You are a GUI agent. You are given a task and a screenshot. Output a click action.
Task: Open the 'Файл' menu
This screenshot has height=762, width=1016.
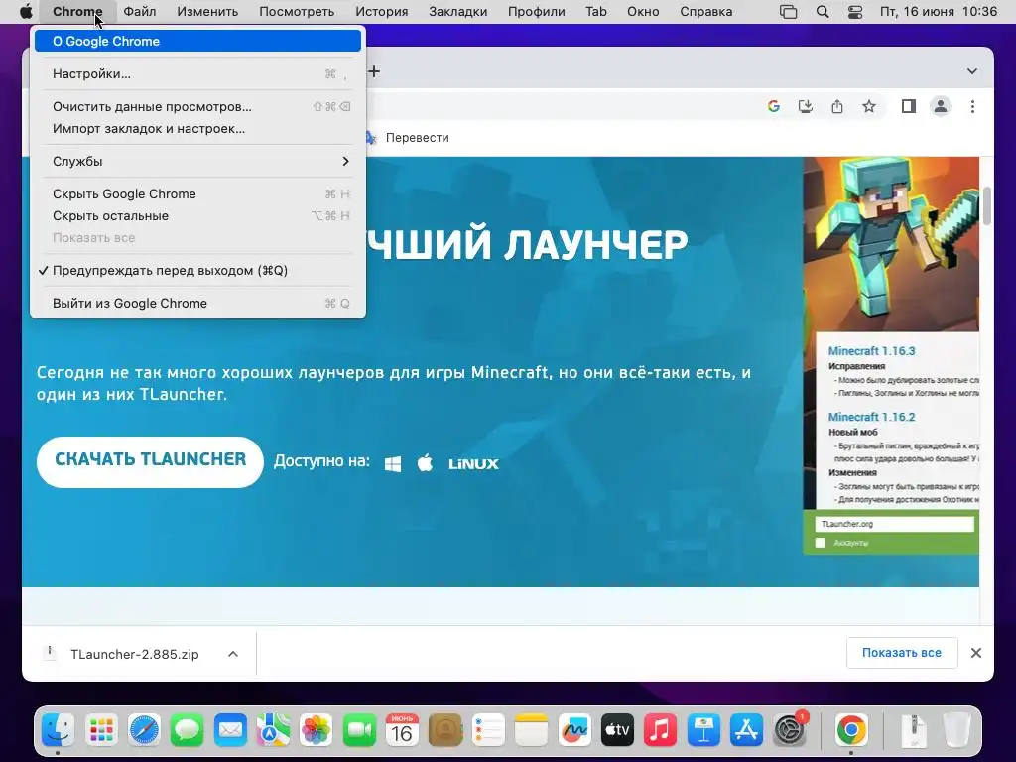pos(139,12)
